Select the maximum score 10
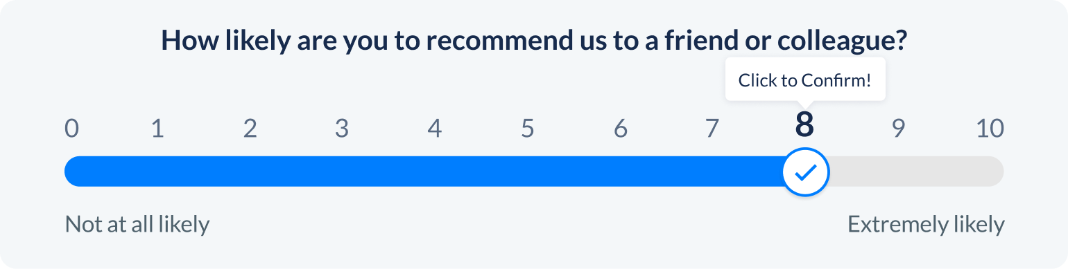 990,128
